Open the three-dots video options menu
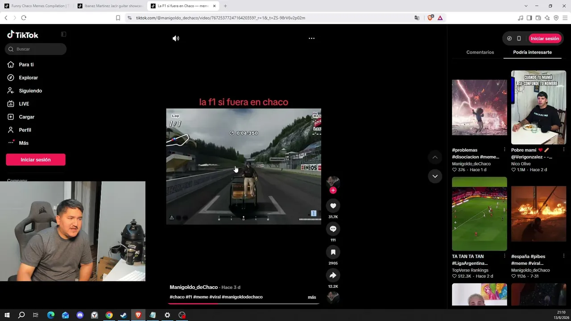Screen dimensions: 571x321 point(312,38)
